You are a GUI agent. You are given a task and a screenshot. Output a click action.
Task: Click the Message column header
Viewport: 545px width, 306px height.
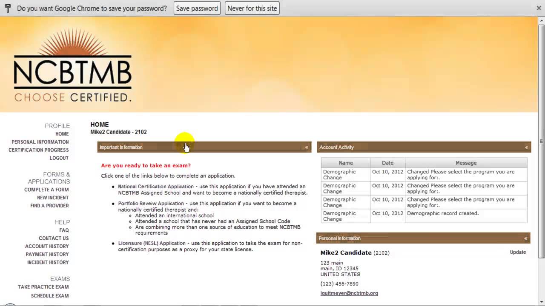point(466,163)
